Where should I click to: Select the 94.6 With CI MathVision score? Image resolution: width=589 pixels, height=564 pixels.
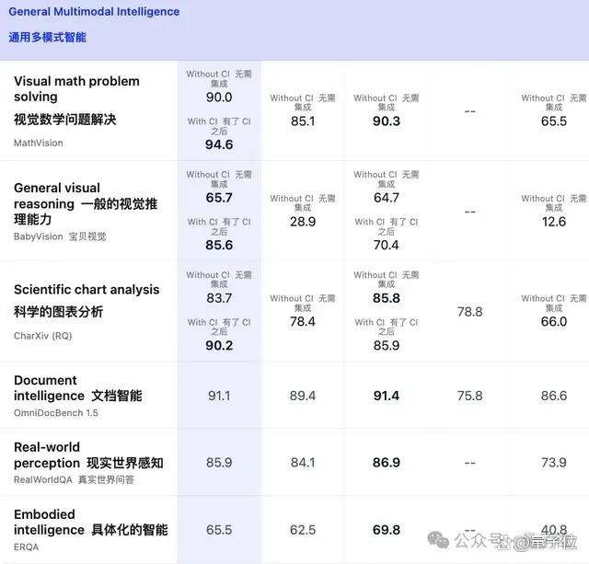pos(219,144)
